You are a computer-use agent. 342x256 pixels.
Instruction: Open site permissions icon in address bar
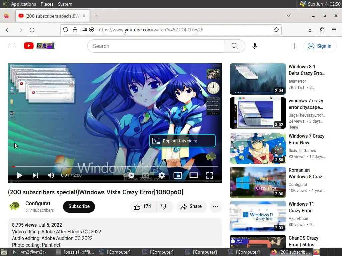click(84, 30)
